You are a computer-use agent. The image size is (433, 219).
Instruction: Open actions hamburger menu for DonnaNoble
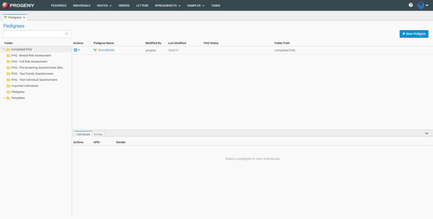[x=76, y=50]
